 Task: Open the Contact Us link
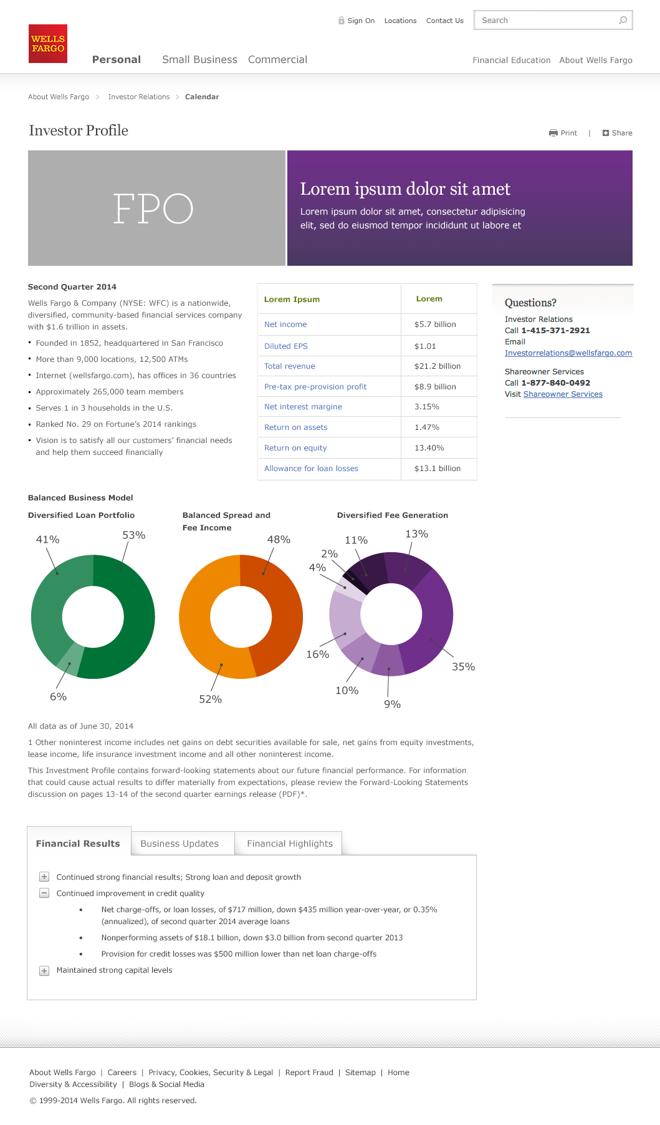click(x=445, y=21)
